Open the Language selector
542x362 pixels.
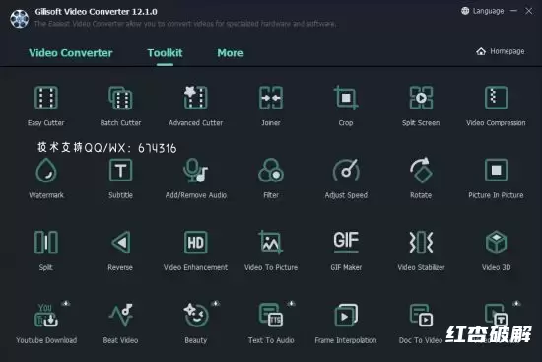tap(482, 11)
